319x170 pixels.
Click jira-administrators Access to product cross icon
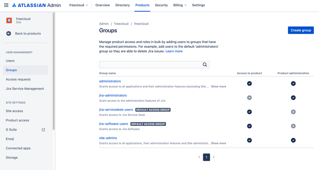coord(249,98)
